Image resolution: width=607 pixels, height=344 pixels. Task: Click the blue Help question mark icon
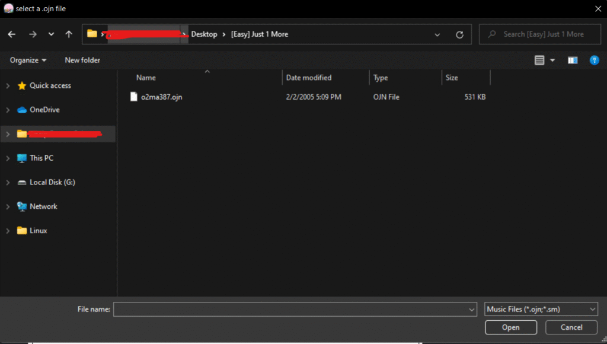594,60
